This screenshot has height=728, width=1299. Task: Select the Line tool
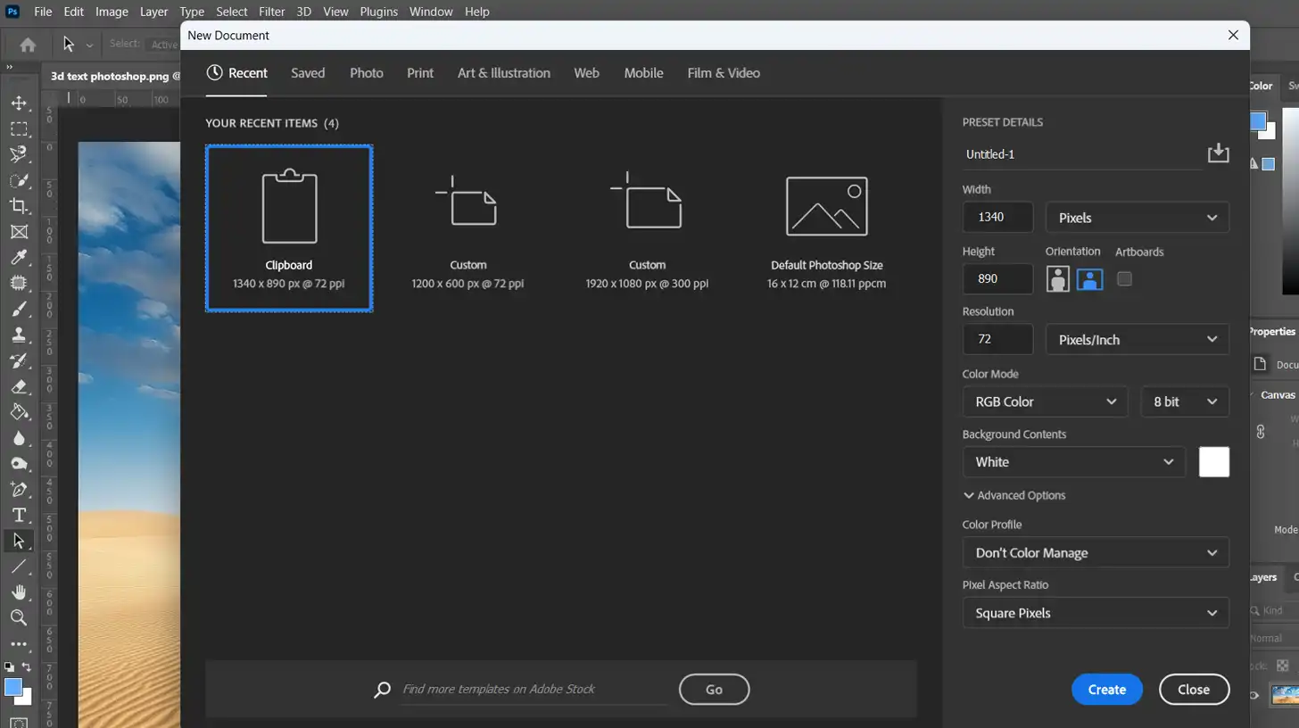[19, 567]
